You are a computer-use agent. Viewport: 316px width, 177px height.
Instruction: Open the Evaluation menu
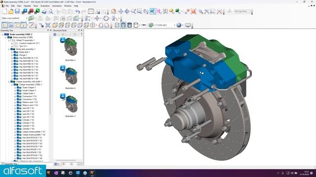45,6
